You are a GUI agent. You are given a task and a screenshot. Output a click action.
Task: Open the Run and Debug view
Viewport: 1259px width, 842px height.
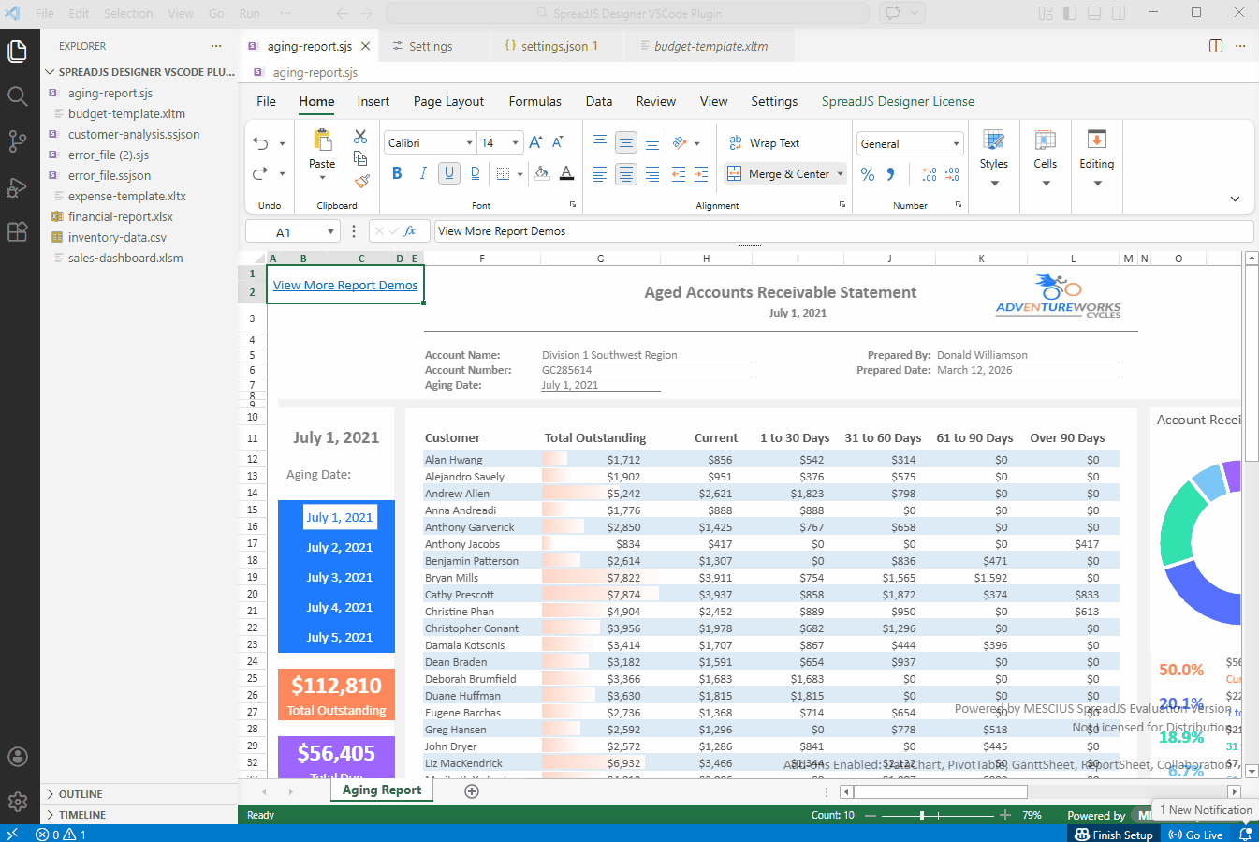[x=17, y=186]
